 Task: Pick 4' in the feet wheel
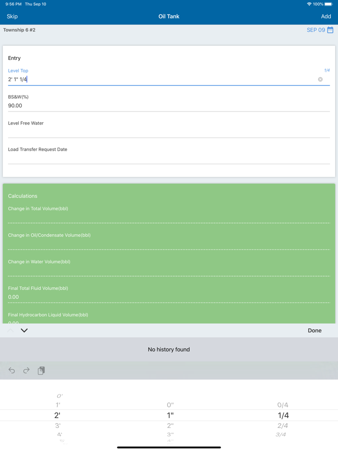coord(59,434)
